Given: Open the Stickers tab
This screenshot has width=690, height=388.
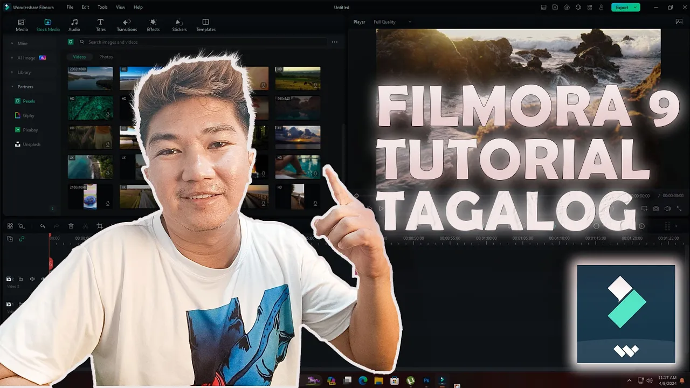Looking at the screenshot, I should [180, 25].
